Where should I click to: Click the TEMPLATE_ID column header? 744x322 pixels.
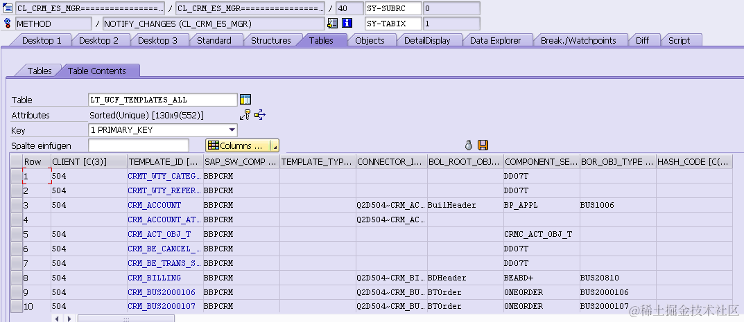coord(165,161)
